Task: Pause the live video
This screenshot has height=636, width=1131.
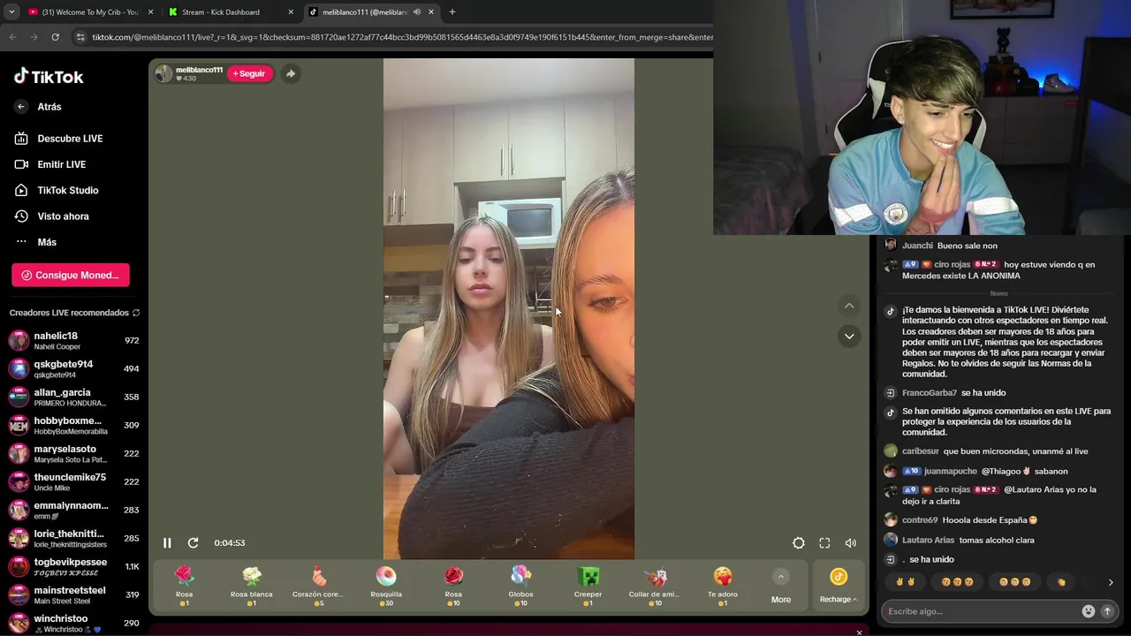Action: (x=167, y=543)
